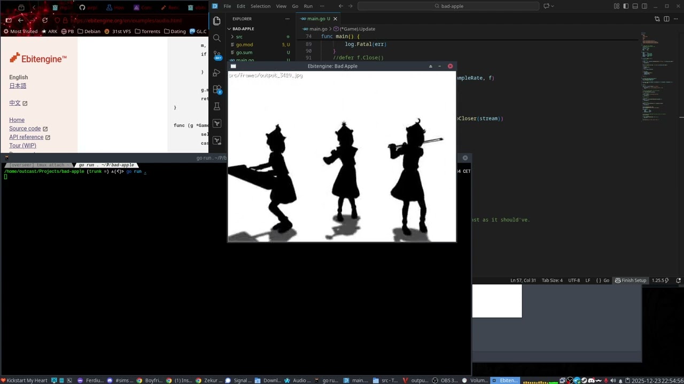The image size is (684, 384).
Task: Click the Home link on Ebitengine site
Action: coord(17,120)
